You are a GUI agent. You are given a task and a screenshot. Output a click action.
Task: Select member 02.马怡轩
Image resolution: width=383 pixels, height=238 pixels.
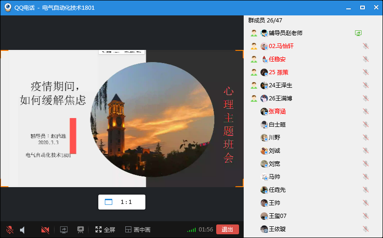tap(281, 46)
